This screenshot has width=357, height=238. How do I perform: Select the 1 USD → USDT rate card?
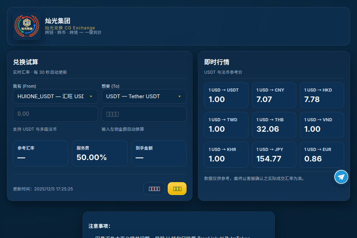tap(226, 95)
